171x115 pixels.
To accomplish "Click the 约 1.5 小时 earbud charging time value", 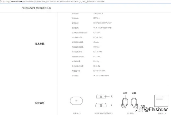I will (x=97, y=52).
